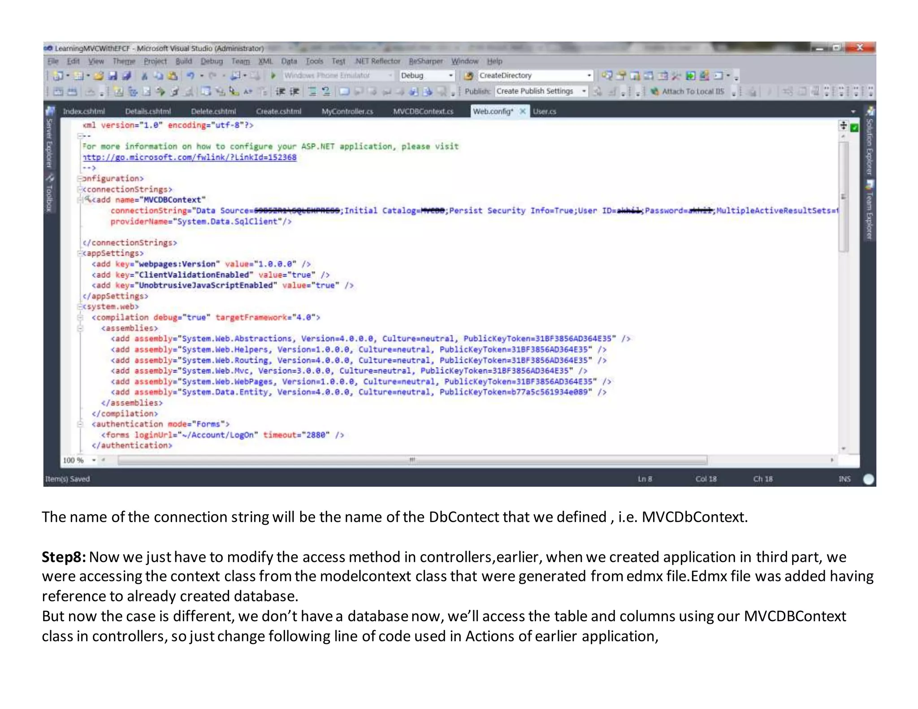Viewport: 918px width, 709px height.
Task: Click the Attach To Local IIS button
Action: 687,91
